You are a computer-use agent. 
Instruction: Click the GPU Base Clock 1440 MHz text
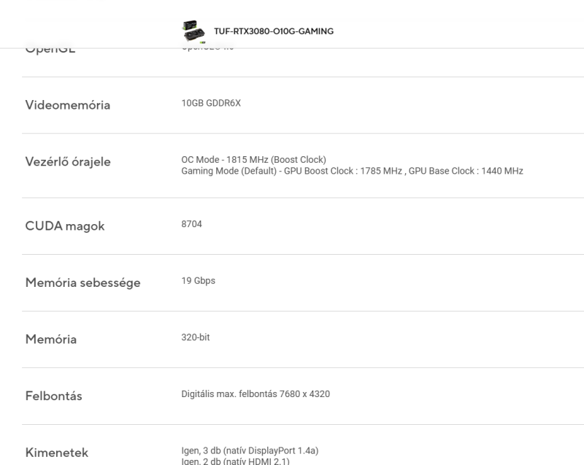coord(466,171)
